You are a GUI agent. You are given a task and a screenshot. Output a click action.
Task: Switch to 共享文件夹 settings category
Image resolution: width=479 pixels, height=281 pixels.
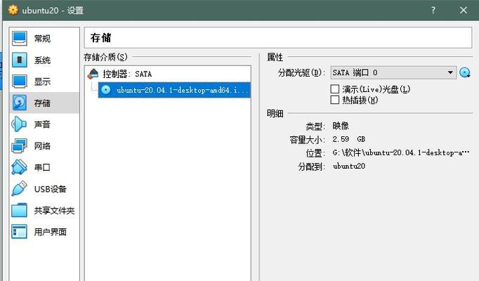coord(45,210)
